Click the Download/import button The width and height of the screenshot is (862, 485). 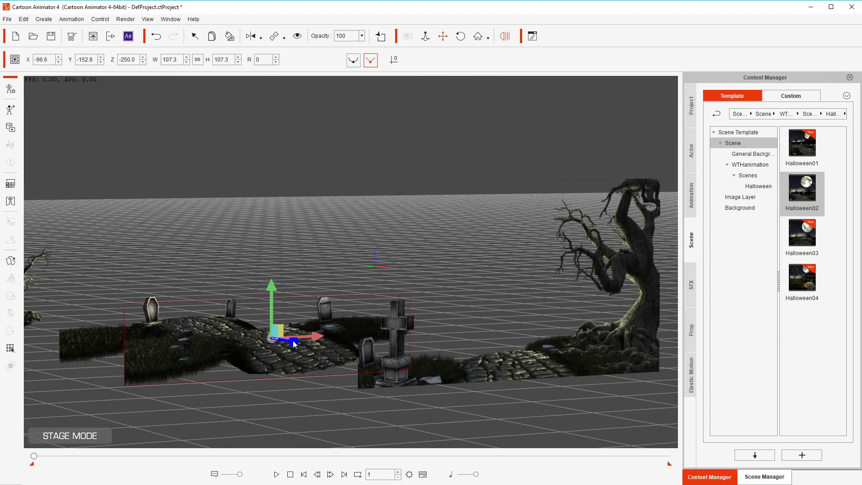tap(756, 455)
